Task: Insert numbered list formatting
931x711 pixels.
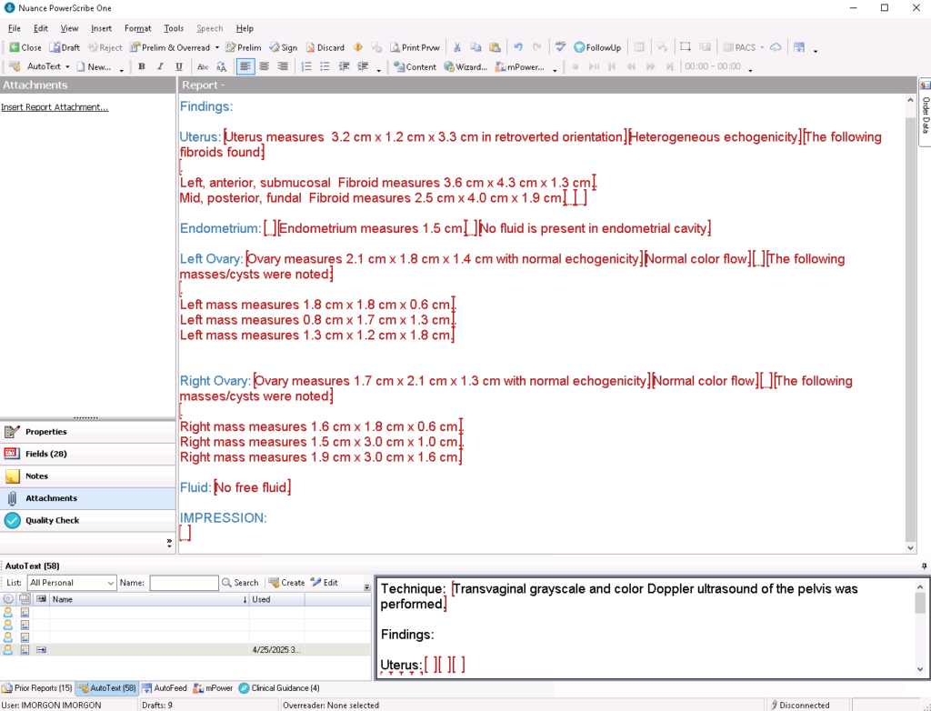Action: tap(306, 66)
